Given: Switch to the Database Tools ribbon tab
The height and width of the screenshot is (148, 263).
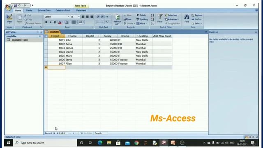Looking at the screenshot, I should 63,10.
